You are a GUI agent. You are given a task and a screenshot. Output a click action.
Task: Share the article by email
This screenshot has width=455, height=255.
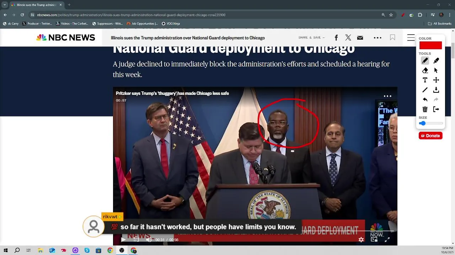pos(360,38)
